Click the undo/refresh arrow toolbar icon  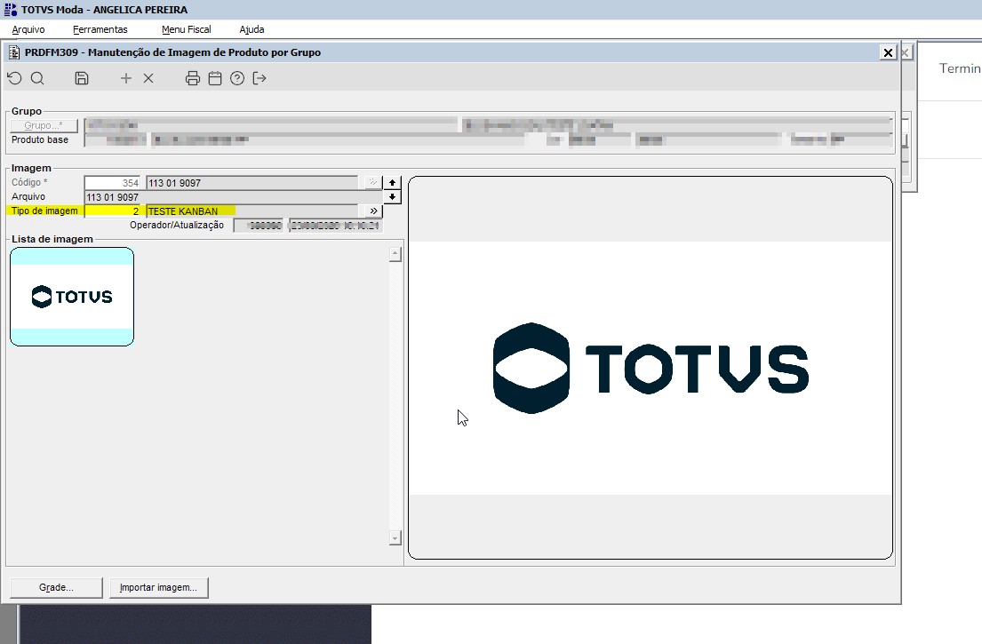click(14, 78)
